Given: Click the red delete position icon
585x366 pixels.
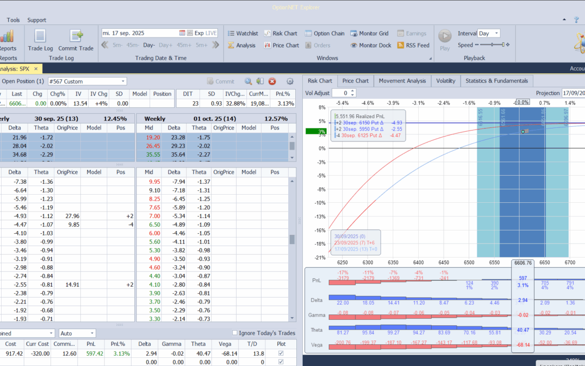Looking at the screenshot, I should click(272, 81).
